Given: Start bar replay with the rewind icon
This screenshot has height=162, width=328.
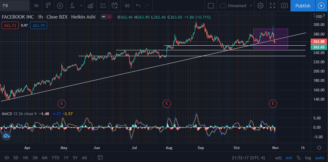Looking at the screenshot, I should coord(127,6).
